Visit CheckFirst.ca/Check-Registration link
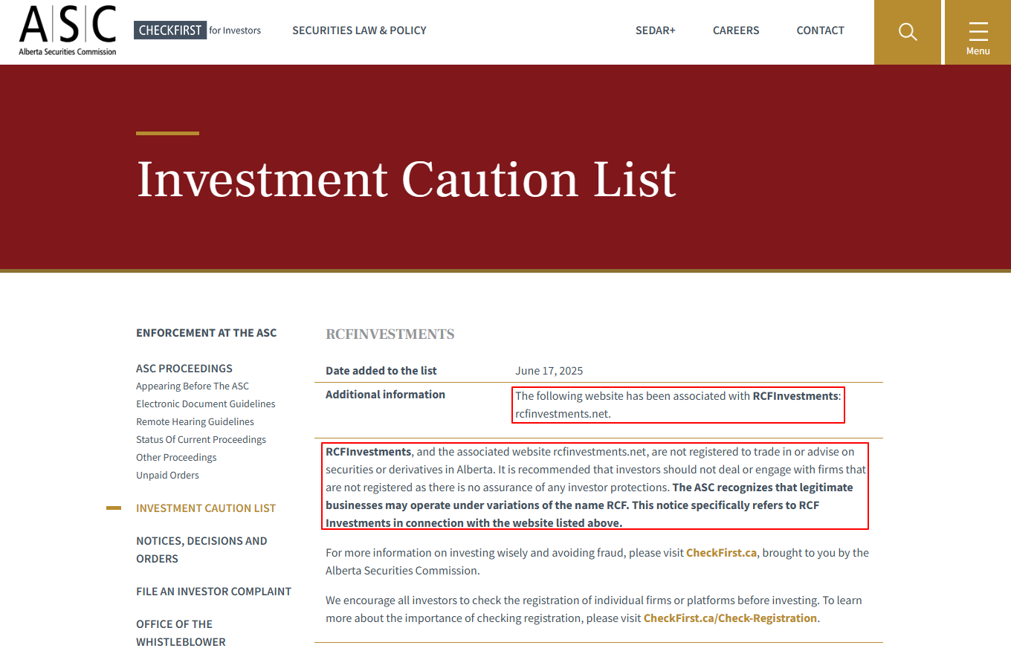 730,618
